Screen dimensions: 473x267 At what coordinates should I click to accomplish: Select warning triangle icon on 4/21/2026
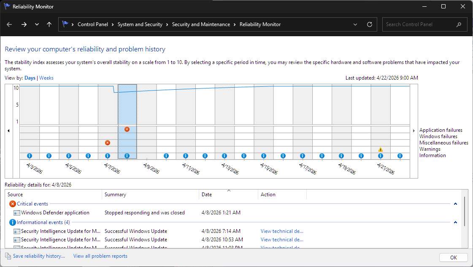point(381,150)
